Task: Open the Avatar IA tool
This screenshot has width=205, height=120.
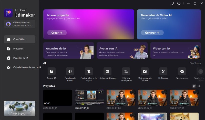Action: (x=52, y=71)
